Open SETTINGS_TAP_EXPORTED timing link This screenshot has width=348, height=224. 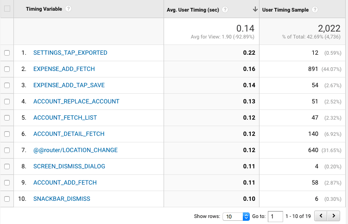[70, 53]
